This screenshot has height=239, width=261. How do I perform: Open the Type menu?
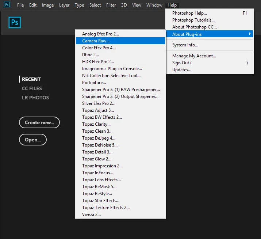tap(80, 5)
